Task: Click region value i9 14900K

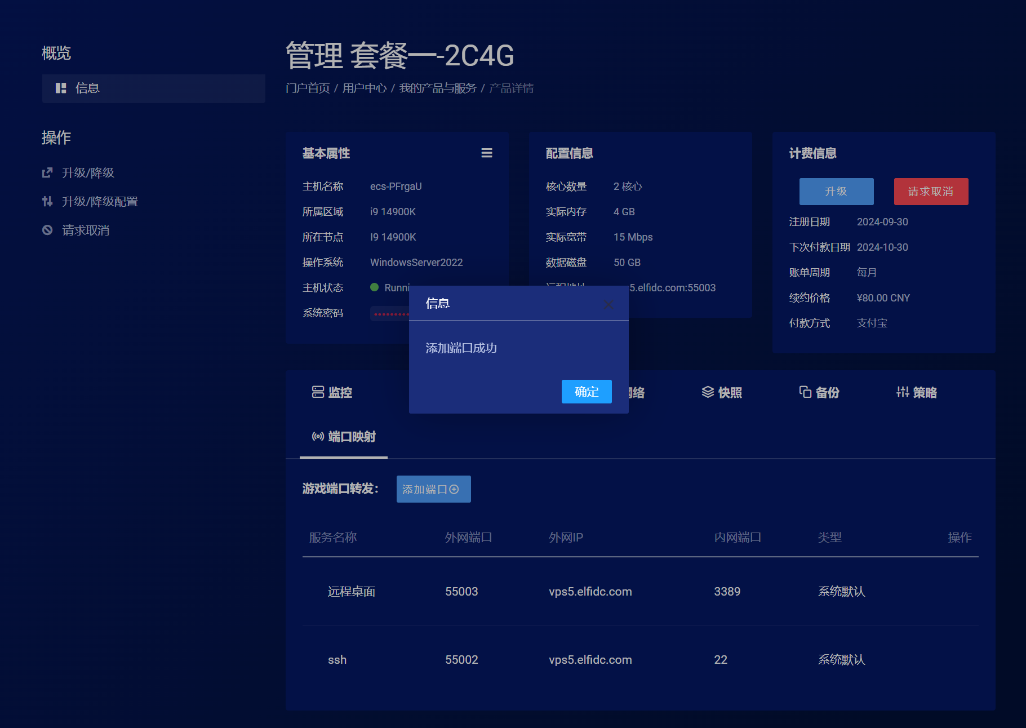Action: click(393, 212)
